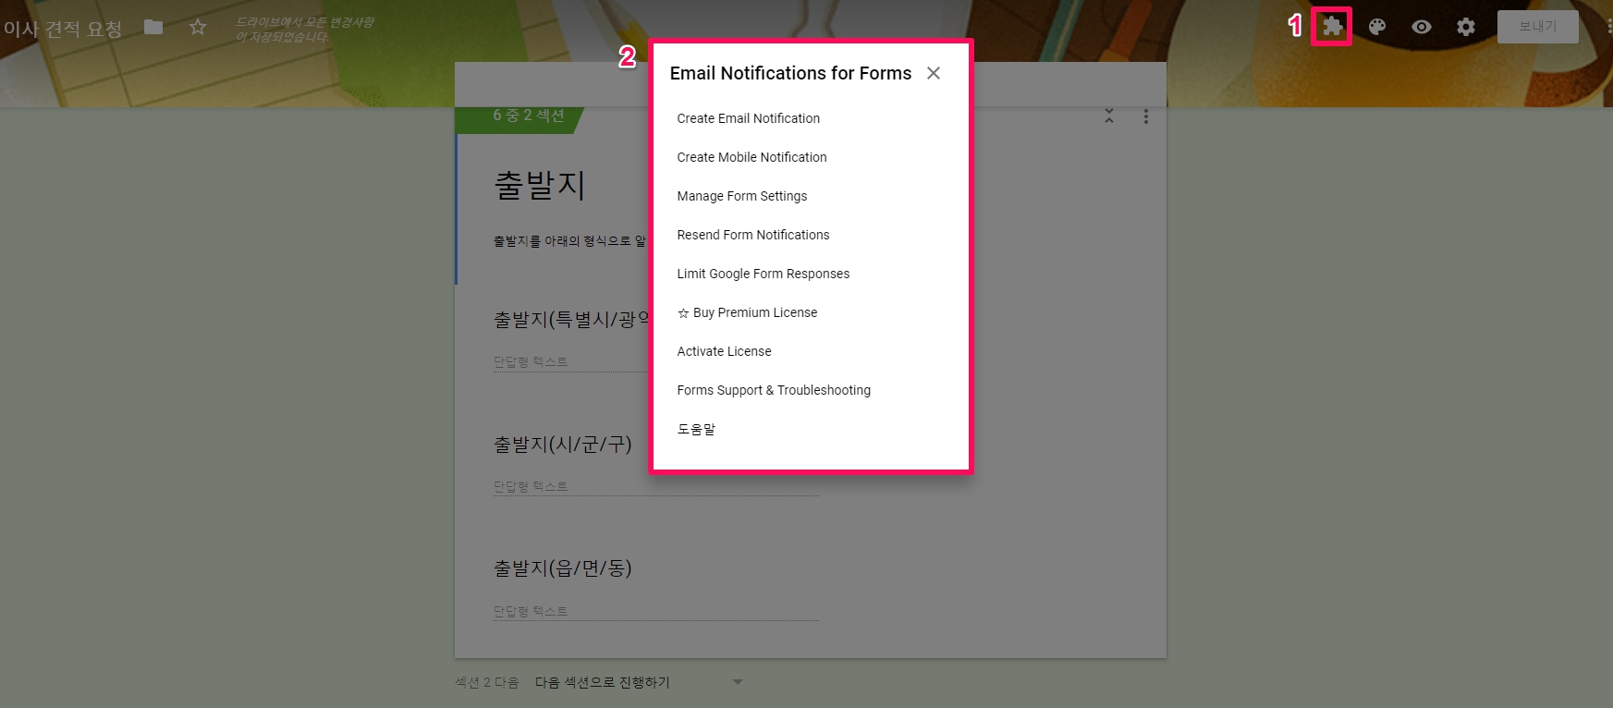Collapse the section using chevron arrows

pyautogui.click(x=1109, y=116)
